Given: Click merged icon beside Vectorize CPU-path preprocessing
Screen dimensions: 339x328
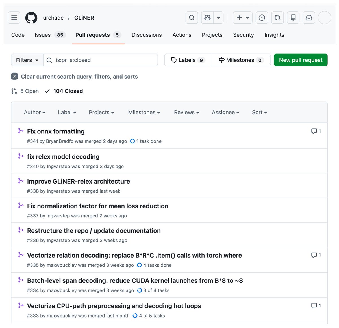Looking at the screenshot, I should (21, 305).
